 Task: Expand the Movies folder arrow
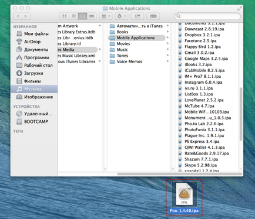pyautogui.click(x=167, y=43)
